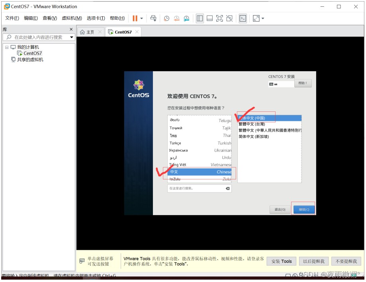Select Vietnamese in the language list

click(200, 165)
